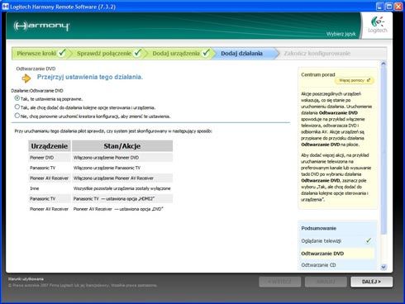The width and height of the screenshot is (405, 304).
Task: Click the 'Urządzenie' column header
Action: click(50, 146)
